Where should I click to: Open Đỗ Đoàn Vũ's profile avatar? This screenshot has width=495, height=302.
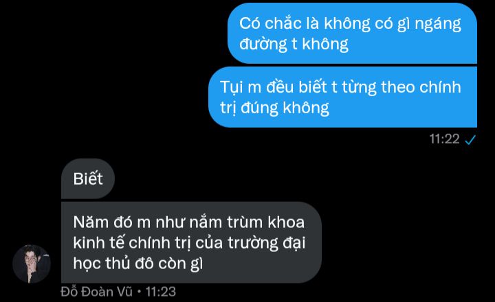click(32, 264)
